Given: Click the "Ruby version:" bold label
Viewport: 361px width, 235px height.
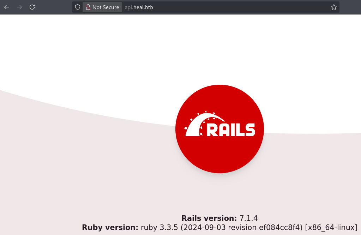Looking at the screenshot, I should click(110, 227).
